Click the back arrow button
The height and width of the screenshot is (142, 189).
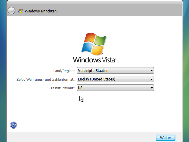coord(11,11)
